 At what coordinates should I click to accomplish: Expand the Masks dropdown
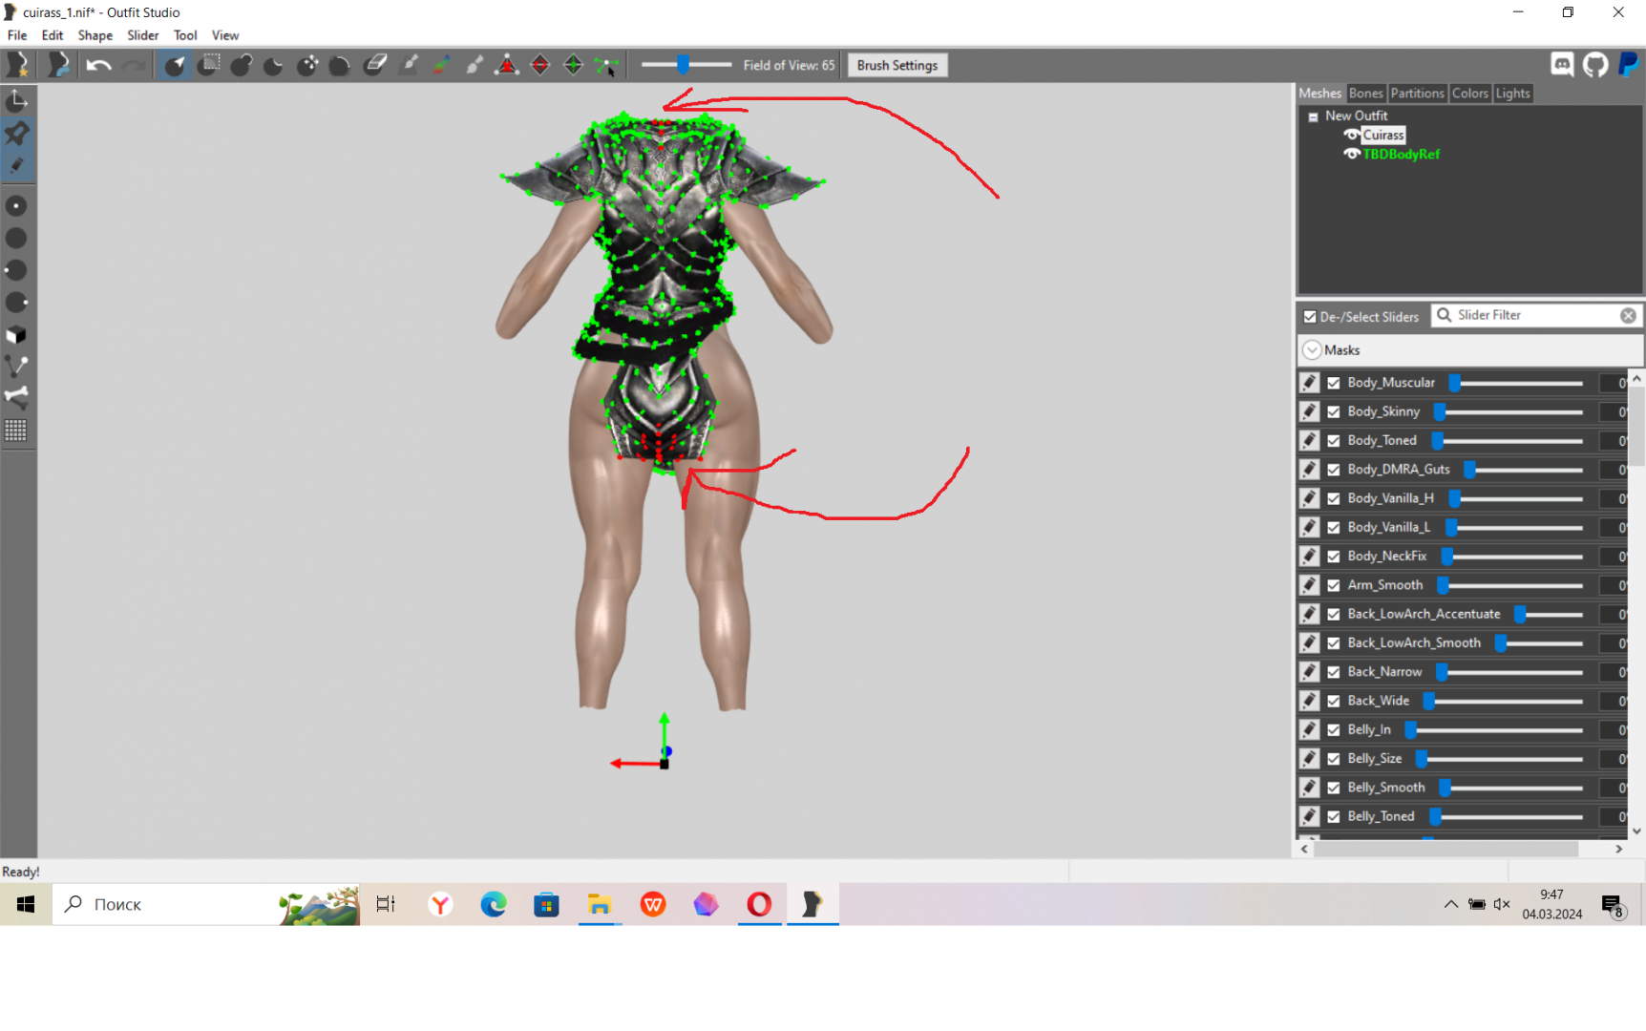point(1313,350)
